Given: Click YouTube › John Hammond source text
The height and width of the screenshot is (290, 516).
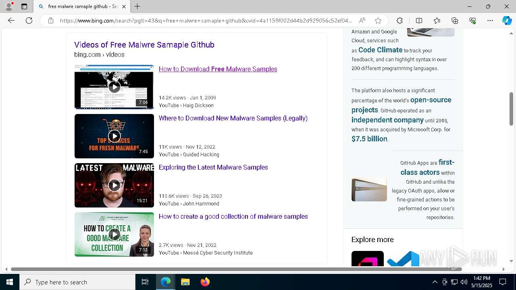Looking at the screenshot, I should (189, 203).
